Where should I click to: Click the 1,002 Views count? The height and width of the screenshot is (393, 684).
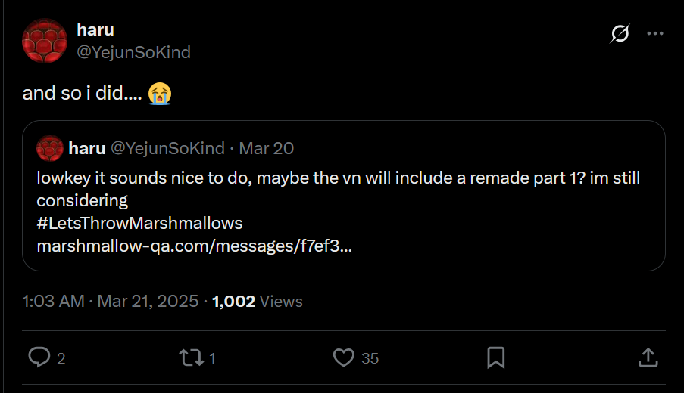tap(258, 301)
